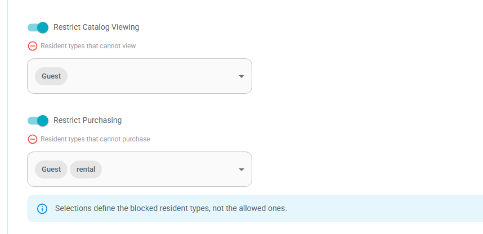
Task: Turn off the Restrict Purchasing switch
Action: tap(38, 121)
